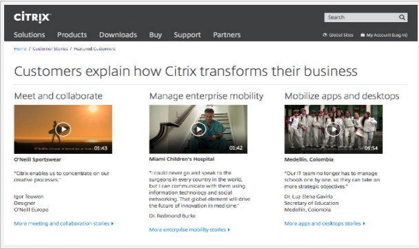Click the Designer job title text
The image size is (419, 249).
[x=25, y=203]
